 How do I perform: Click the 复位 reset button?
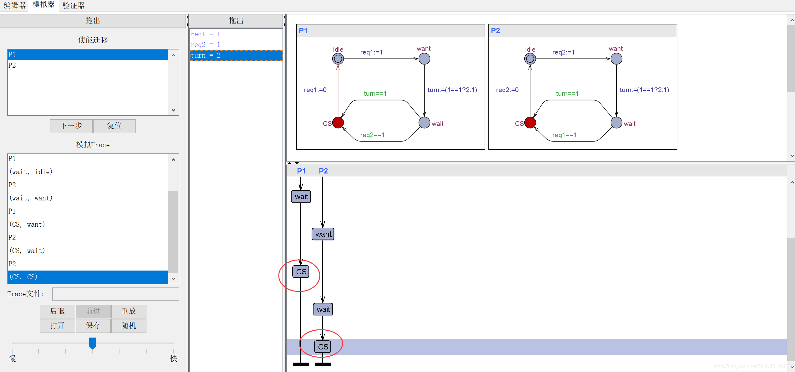pyautogui.click(x=114, y=126)
